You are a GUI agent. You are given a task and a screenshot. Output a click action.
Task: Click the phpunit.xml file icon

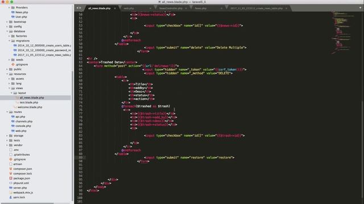click(x=11, y=183)
